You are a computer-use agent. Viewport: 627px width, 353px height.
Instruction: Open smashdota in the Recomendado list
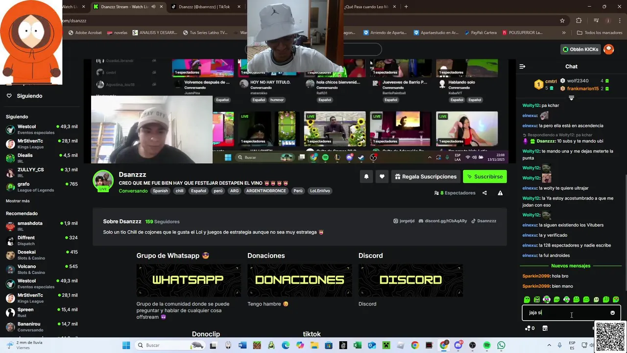42,226
